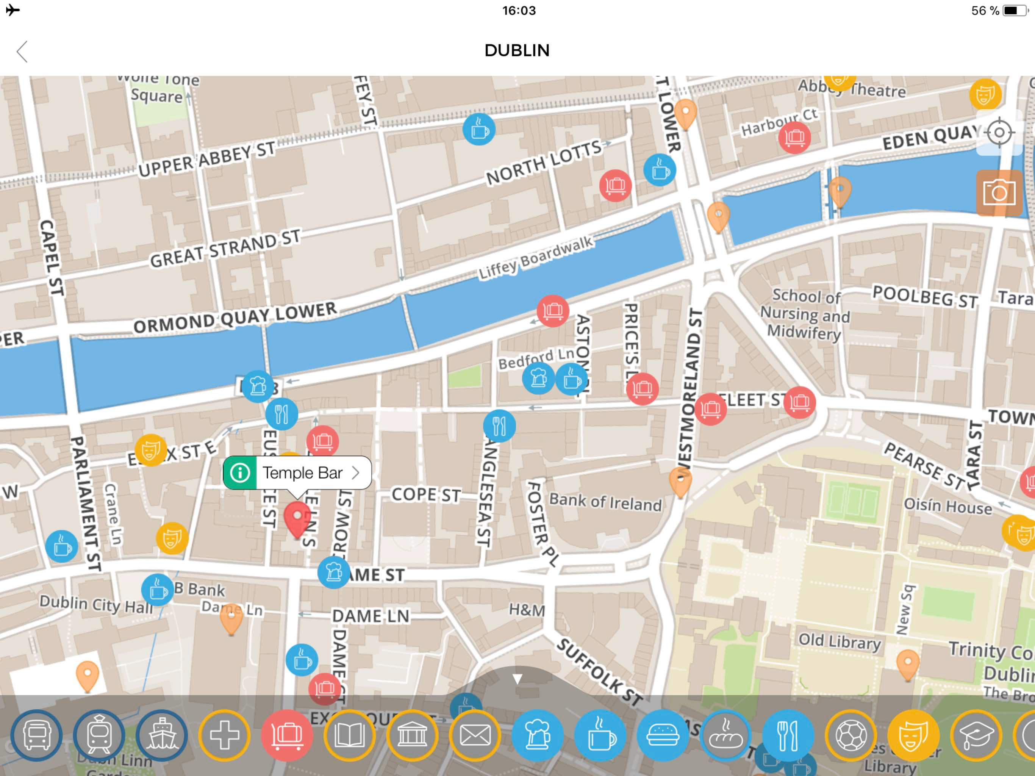The image size is (1035, 776).
Task: Tap the Dublin City Hall map label
Action: 96,604
